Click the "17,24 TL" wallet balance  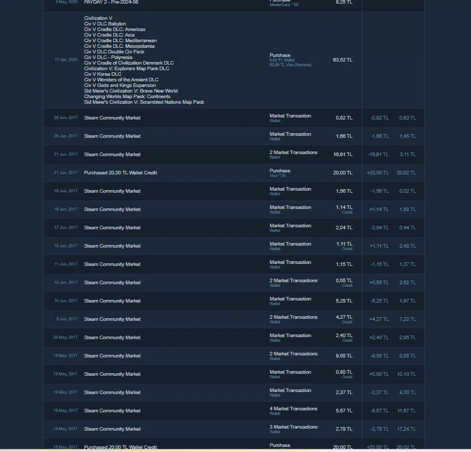click(407, 429)
